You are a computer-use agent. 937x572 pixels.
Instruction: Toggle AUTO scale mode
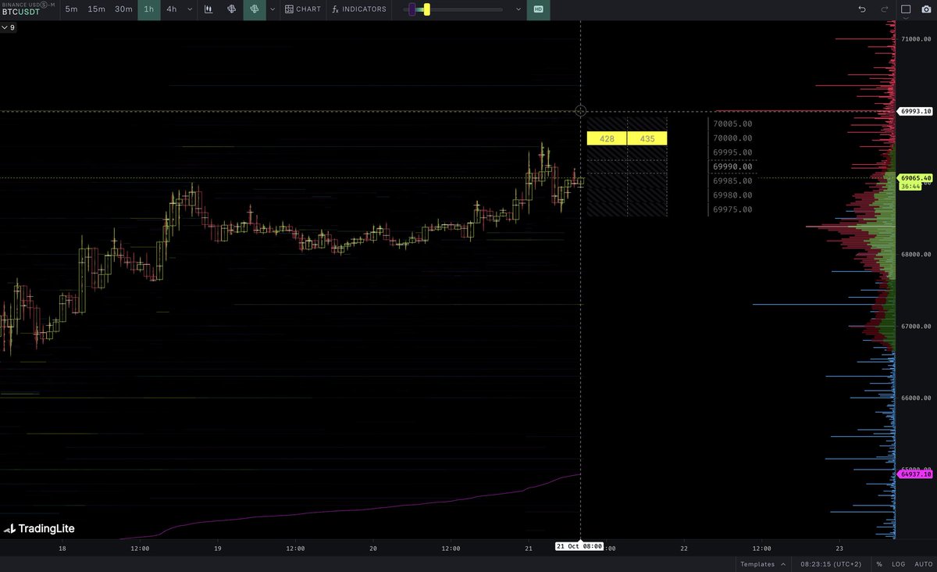coord(923,563)
